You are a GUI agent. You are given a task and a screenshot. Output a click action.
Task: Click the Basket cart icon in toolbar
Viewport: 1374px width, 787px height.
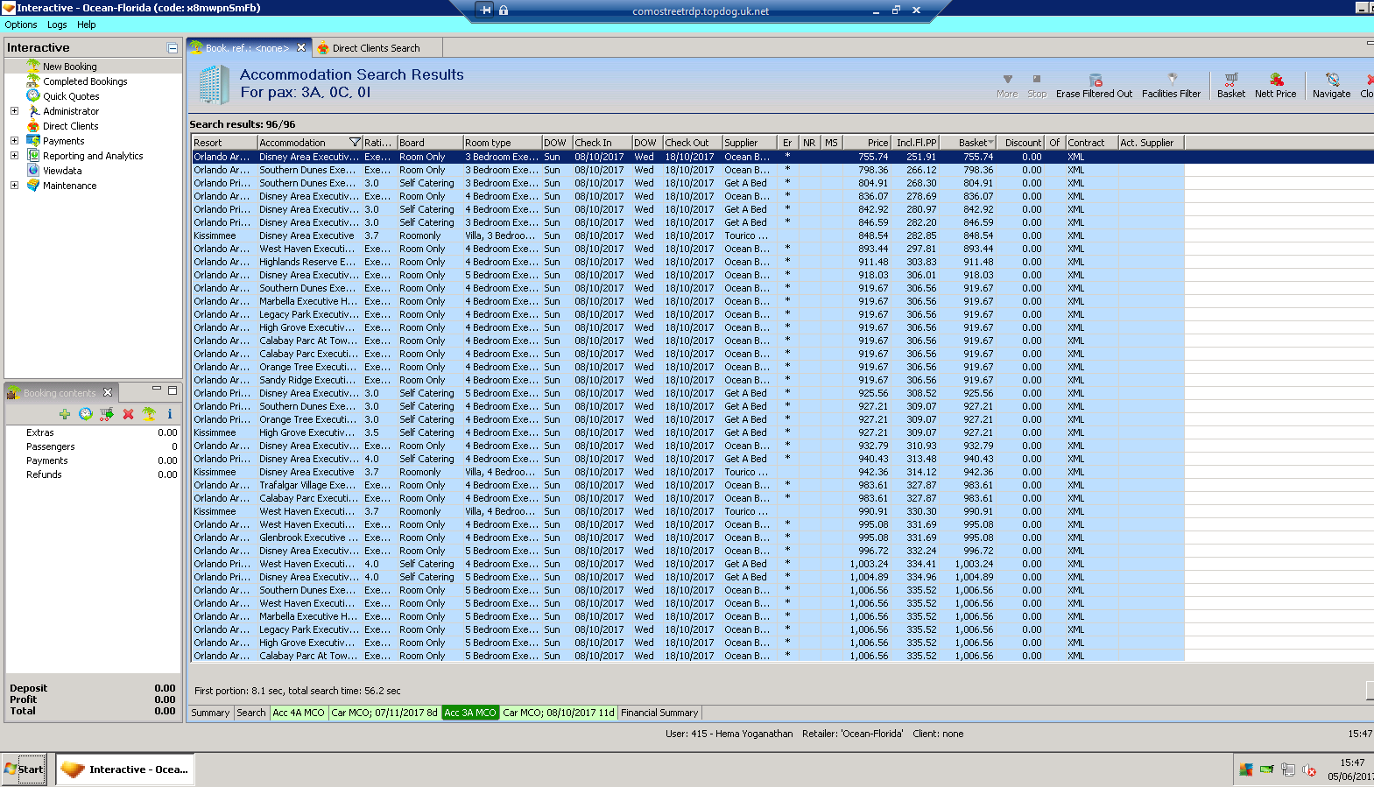pyautogui.click(x=1230, y=81)
